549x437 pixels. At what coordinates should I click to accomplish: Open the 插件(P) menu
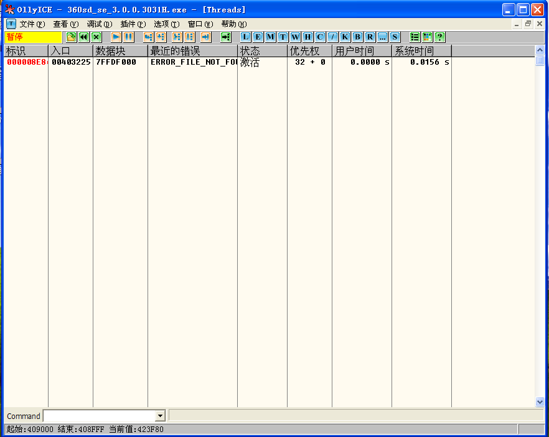pos(133,24)
